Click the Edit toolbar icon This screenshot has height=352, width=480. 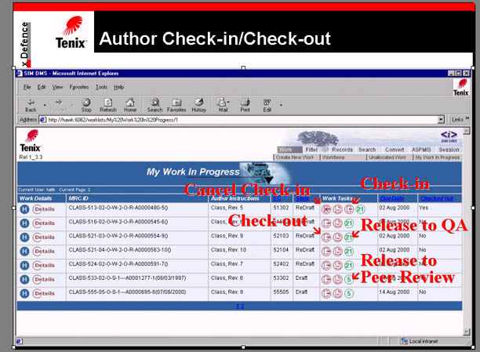tap(267, 105)
